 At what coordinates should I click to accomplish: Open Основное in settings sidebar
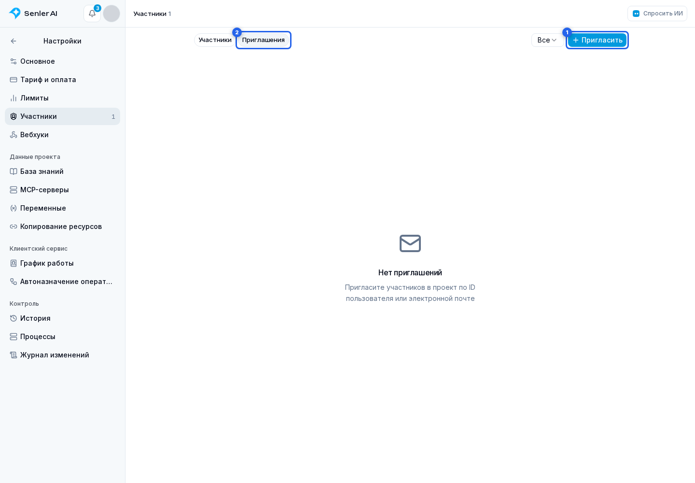tap(62, 61)
